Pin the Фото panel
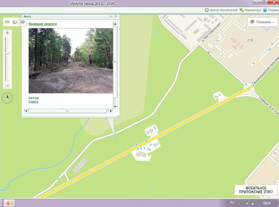The image size is (279, 207). [x=111, y=16]
